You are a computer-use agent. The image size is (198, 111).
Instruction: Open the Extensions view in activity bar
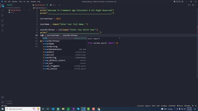[x=2, y=25]
